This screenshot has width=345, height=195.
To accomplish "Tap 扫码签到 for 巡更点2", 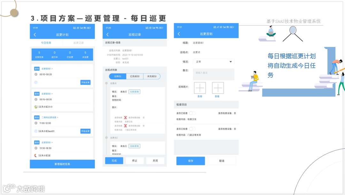I will pos(134,146).
